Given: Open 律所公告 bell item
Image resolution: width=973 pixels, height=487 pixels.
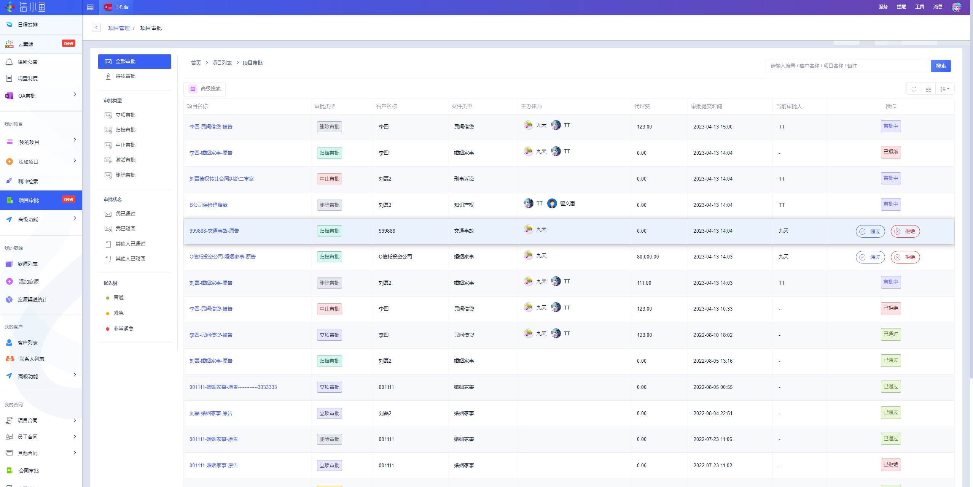Looking at the screenshot, I should tap(27, 62).
